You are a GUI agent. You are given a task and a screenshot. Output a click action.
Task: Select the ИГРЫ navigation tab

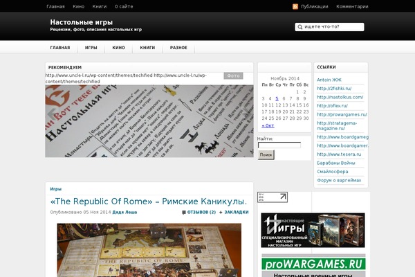click(91, 48)
